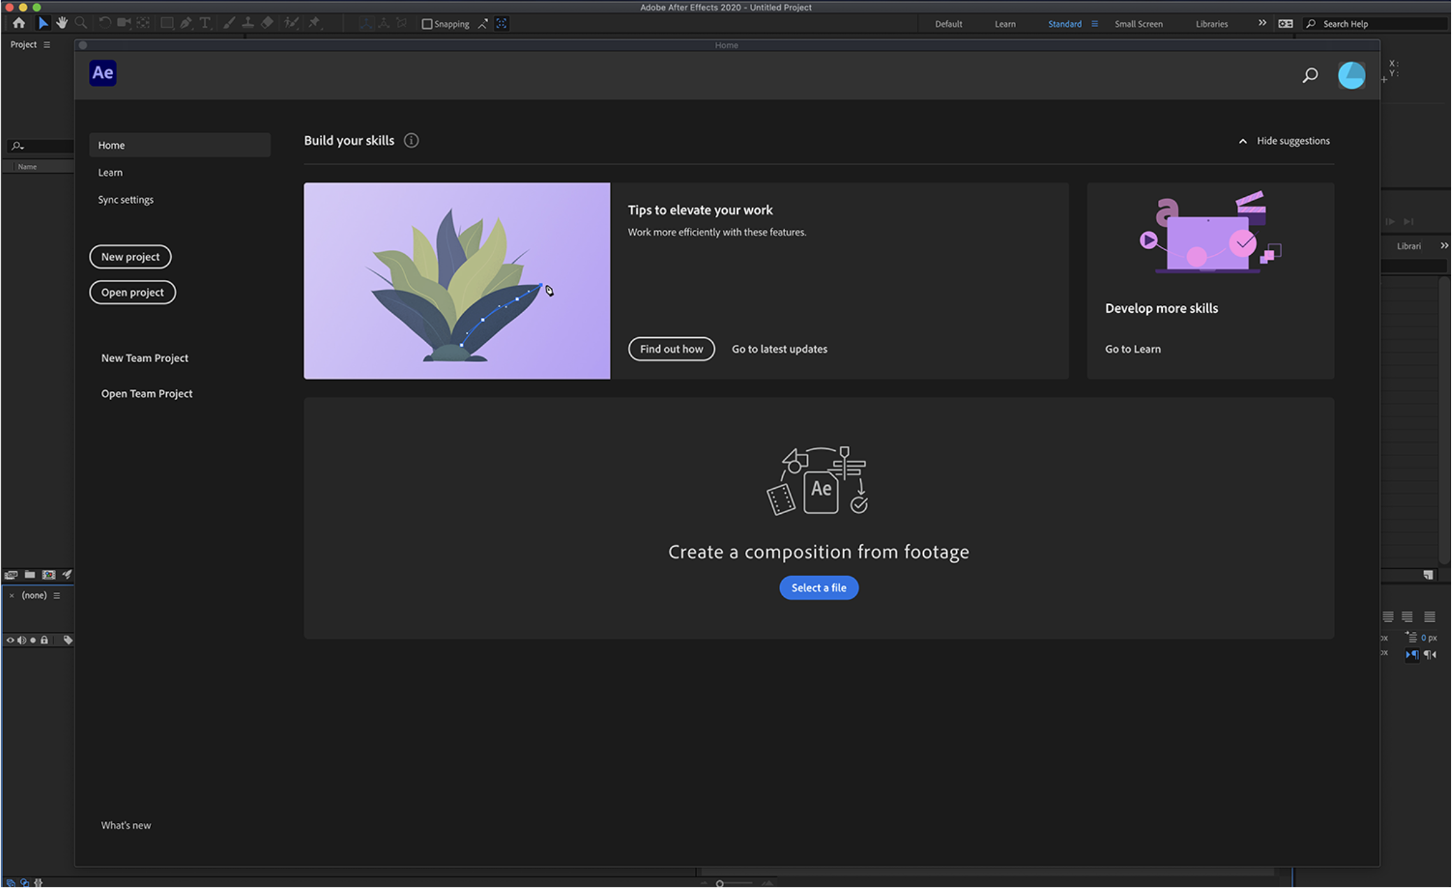Viewport: 1454px width, 888px height.
Task: Click the Open project button
Action: coord(133,293)
